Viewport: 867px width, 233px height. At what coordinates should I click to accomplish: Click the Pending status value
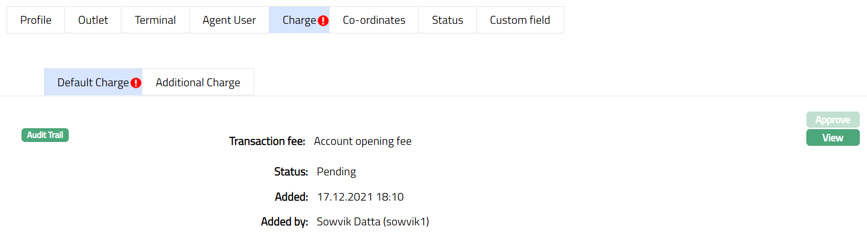[336, 172]
